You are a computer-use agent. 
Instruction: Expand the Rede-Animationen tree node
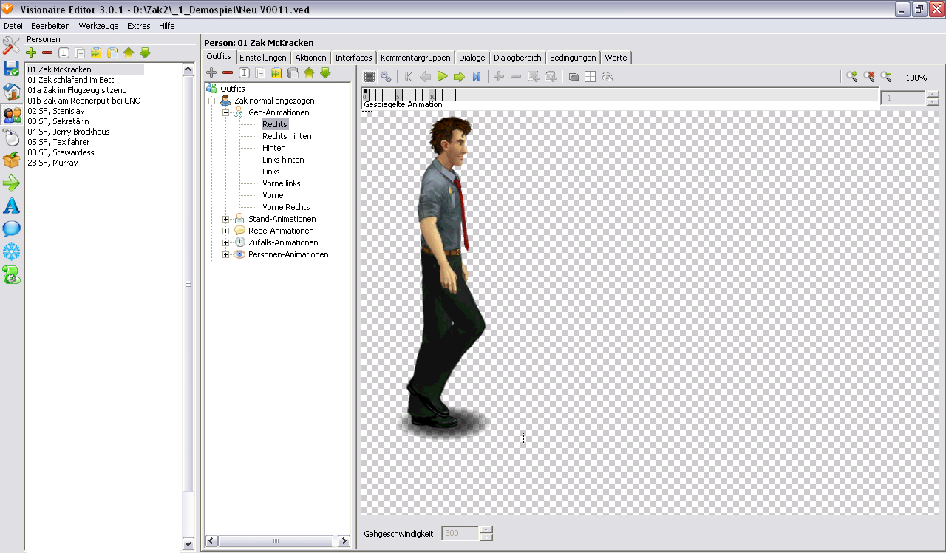tap(226, 231)
